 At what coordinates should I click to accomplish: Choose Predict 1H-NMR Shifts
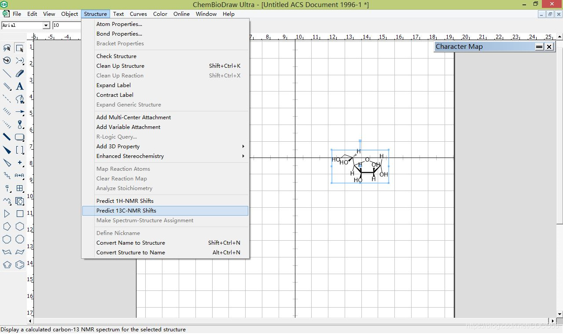pyautogui.click(x=166, y=201)
